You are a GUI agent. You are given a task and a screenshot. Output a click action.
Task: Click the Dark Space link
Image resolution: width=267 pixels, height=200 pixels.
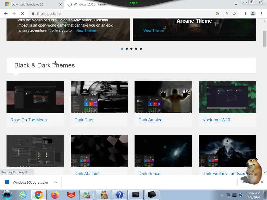149,173
